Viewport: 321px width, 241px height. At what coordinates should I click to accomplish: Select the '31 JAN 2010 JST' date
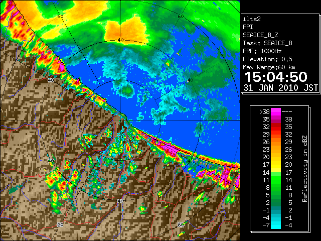[280, 88]
